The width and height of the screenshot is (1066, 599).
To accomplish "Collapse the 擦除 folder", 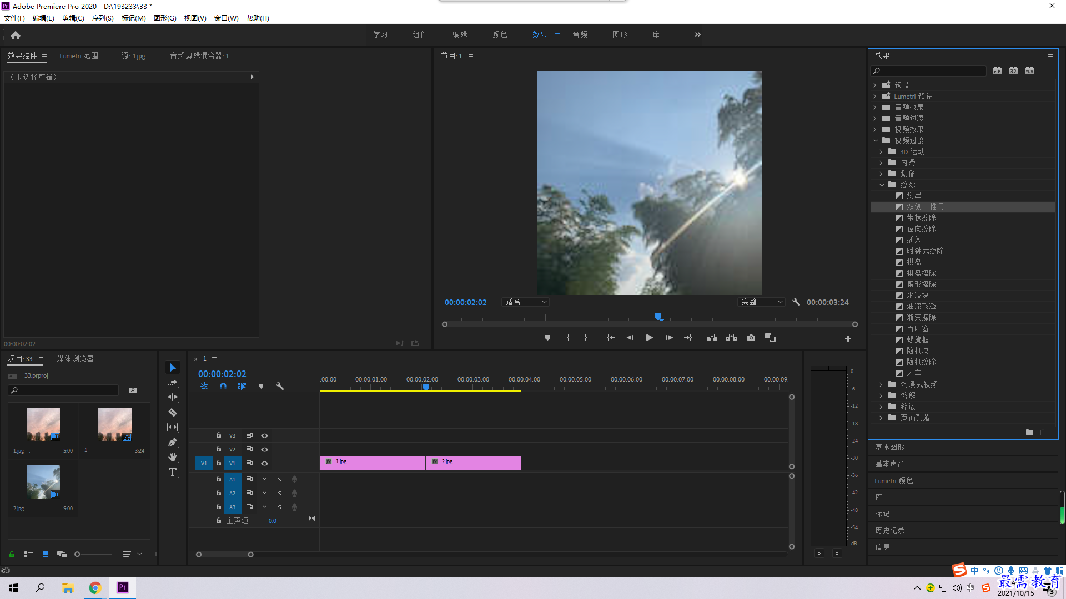I will point(882,185).
